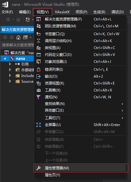The height and width of the screenshot is (182, 131).
Task: Select 类视图(A) menu item
Action: point(80,48)
